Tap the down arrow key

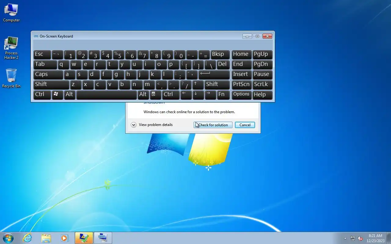point(198,95)
